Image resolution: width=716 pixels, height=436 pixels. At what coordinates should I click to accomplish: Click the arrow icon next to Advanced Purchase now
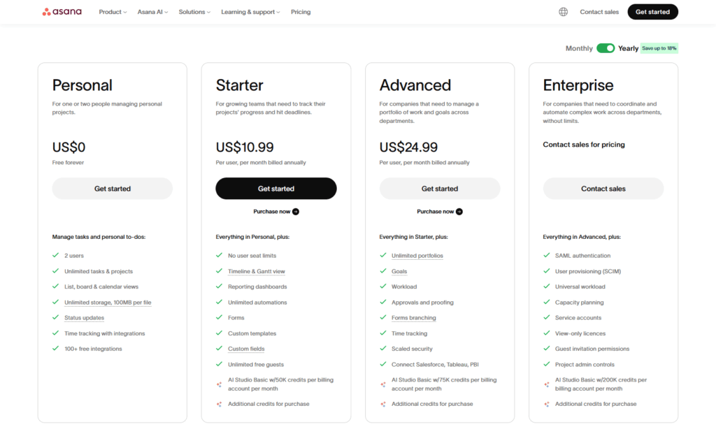click(x=459, y=212)
